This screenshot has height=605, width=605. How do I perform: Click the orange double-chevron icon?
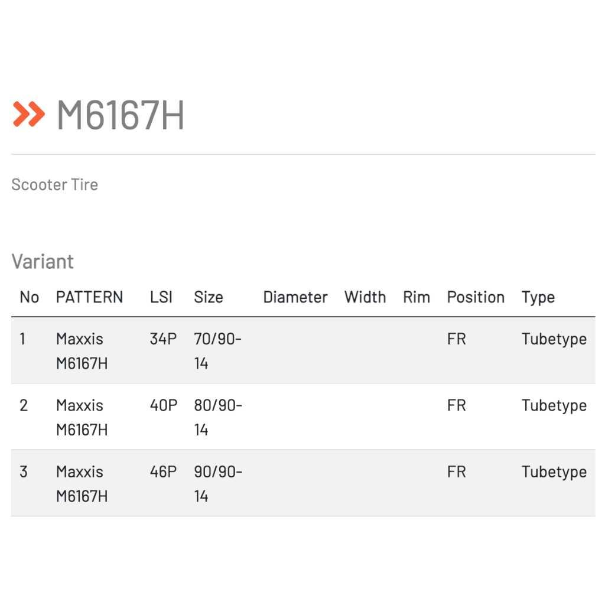pos(28,114)
